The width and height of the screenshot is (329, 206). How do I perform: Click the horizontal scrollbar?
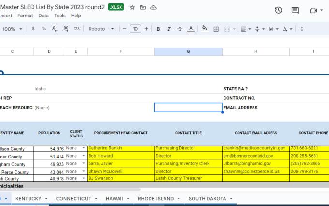click(x=69, y=190)
